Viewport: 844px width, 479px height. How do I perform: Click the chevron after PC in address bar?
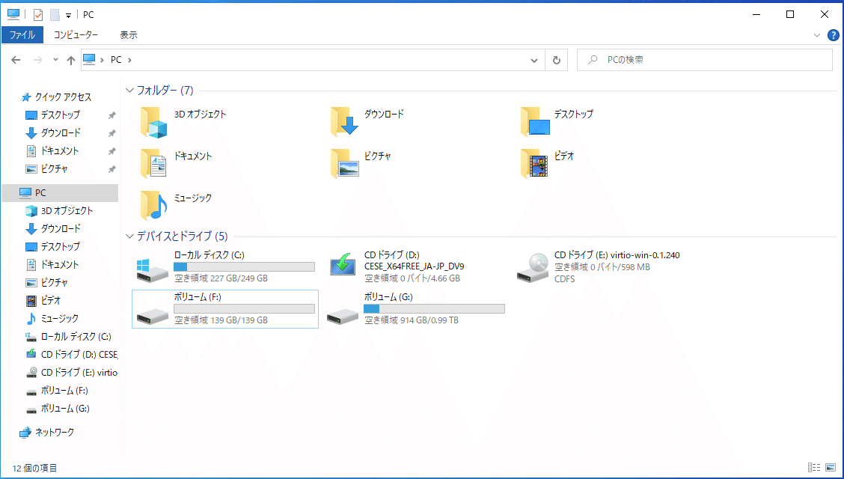129,60
